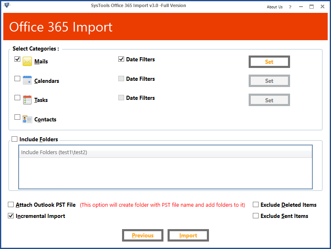This screenshot has width=331, height=249.
Task: Open the About Us link
Action: 274,7
